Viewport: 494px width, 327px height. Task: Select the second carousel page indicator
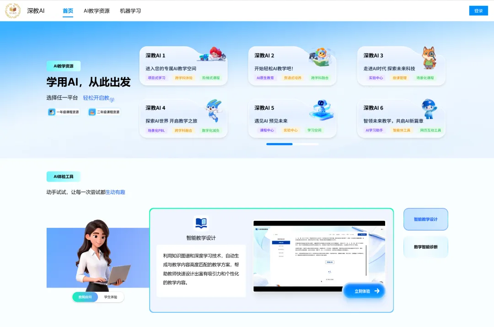tap(306, 144)
